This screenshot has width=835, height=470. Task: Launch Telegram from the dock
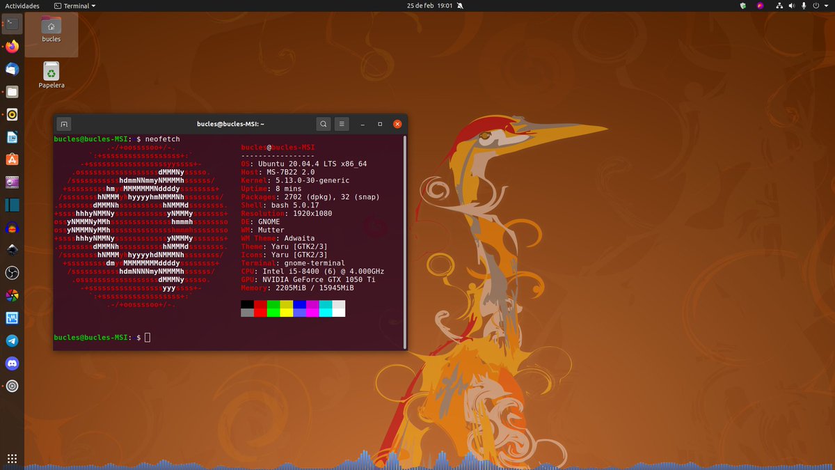coord(13,340)
